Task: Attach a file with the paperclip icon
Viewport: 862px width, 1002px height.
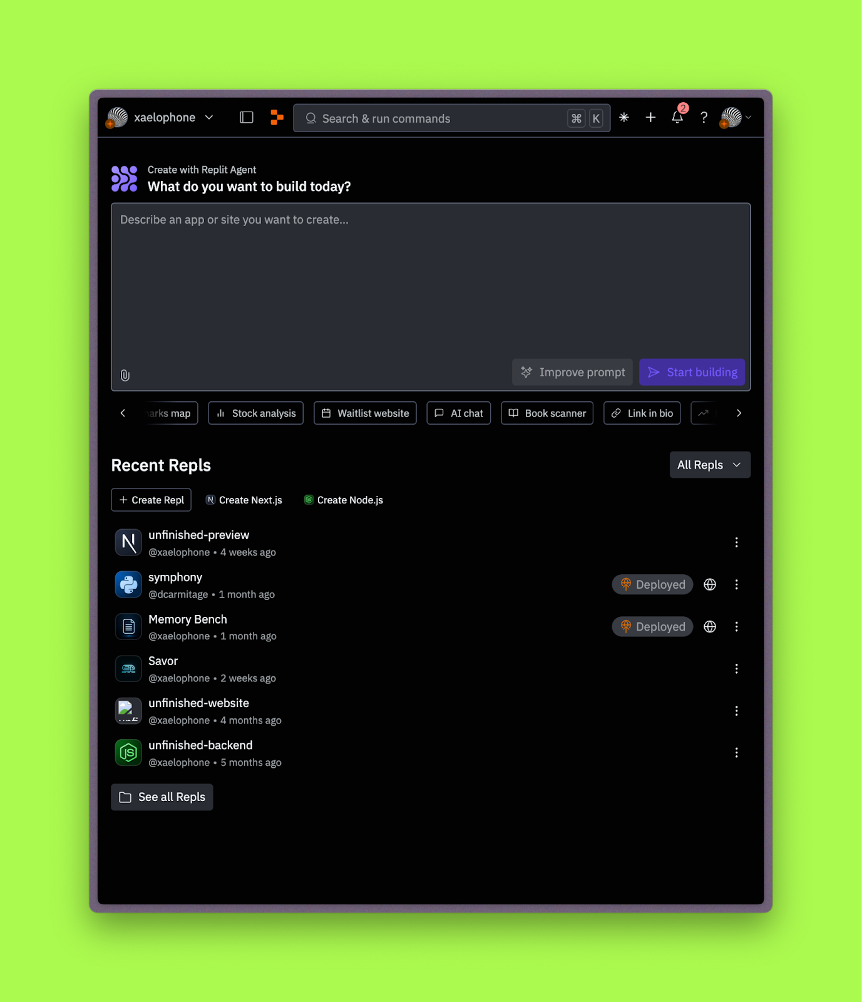Action: [125, 375]
